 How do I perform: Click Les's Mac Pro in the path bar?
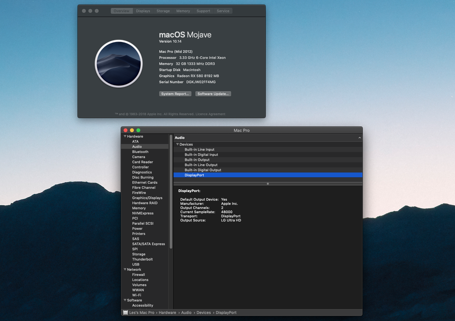[142, 313]
